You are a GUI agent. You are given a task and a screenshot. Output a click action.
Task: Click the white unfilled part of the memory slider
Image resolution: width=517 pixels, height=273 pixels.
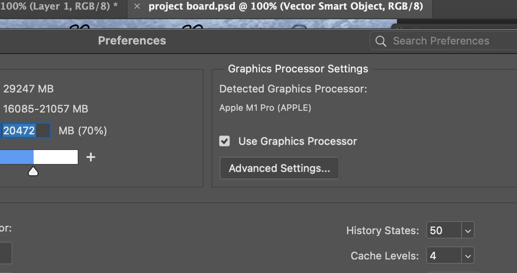(x=56, y=157)
